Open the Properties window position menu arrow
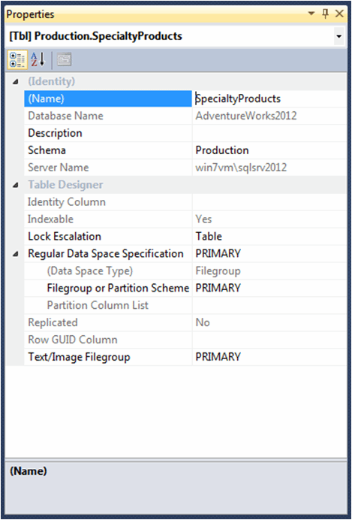Image resolution: width=352 pixels, height=520 pixels. click(x=311, y=14)
